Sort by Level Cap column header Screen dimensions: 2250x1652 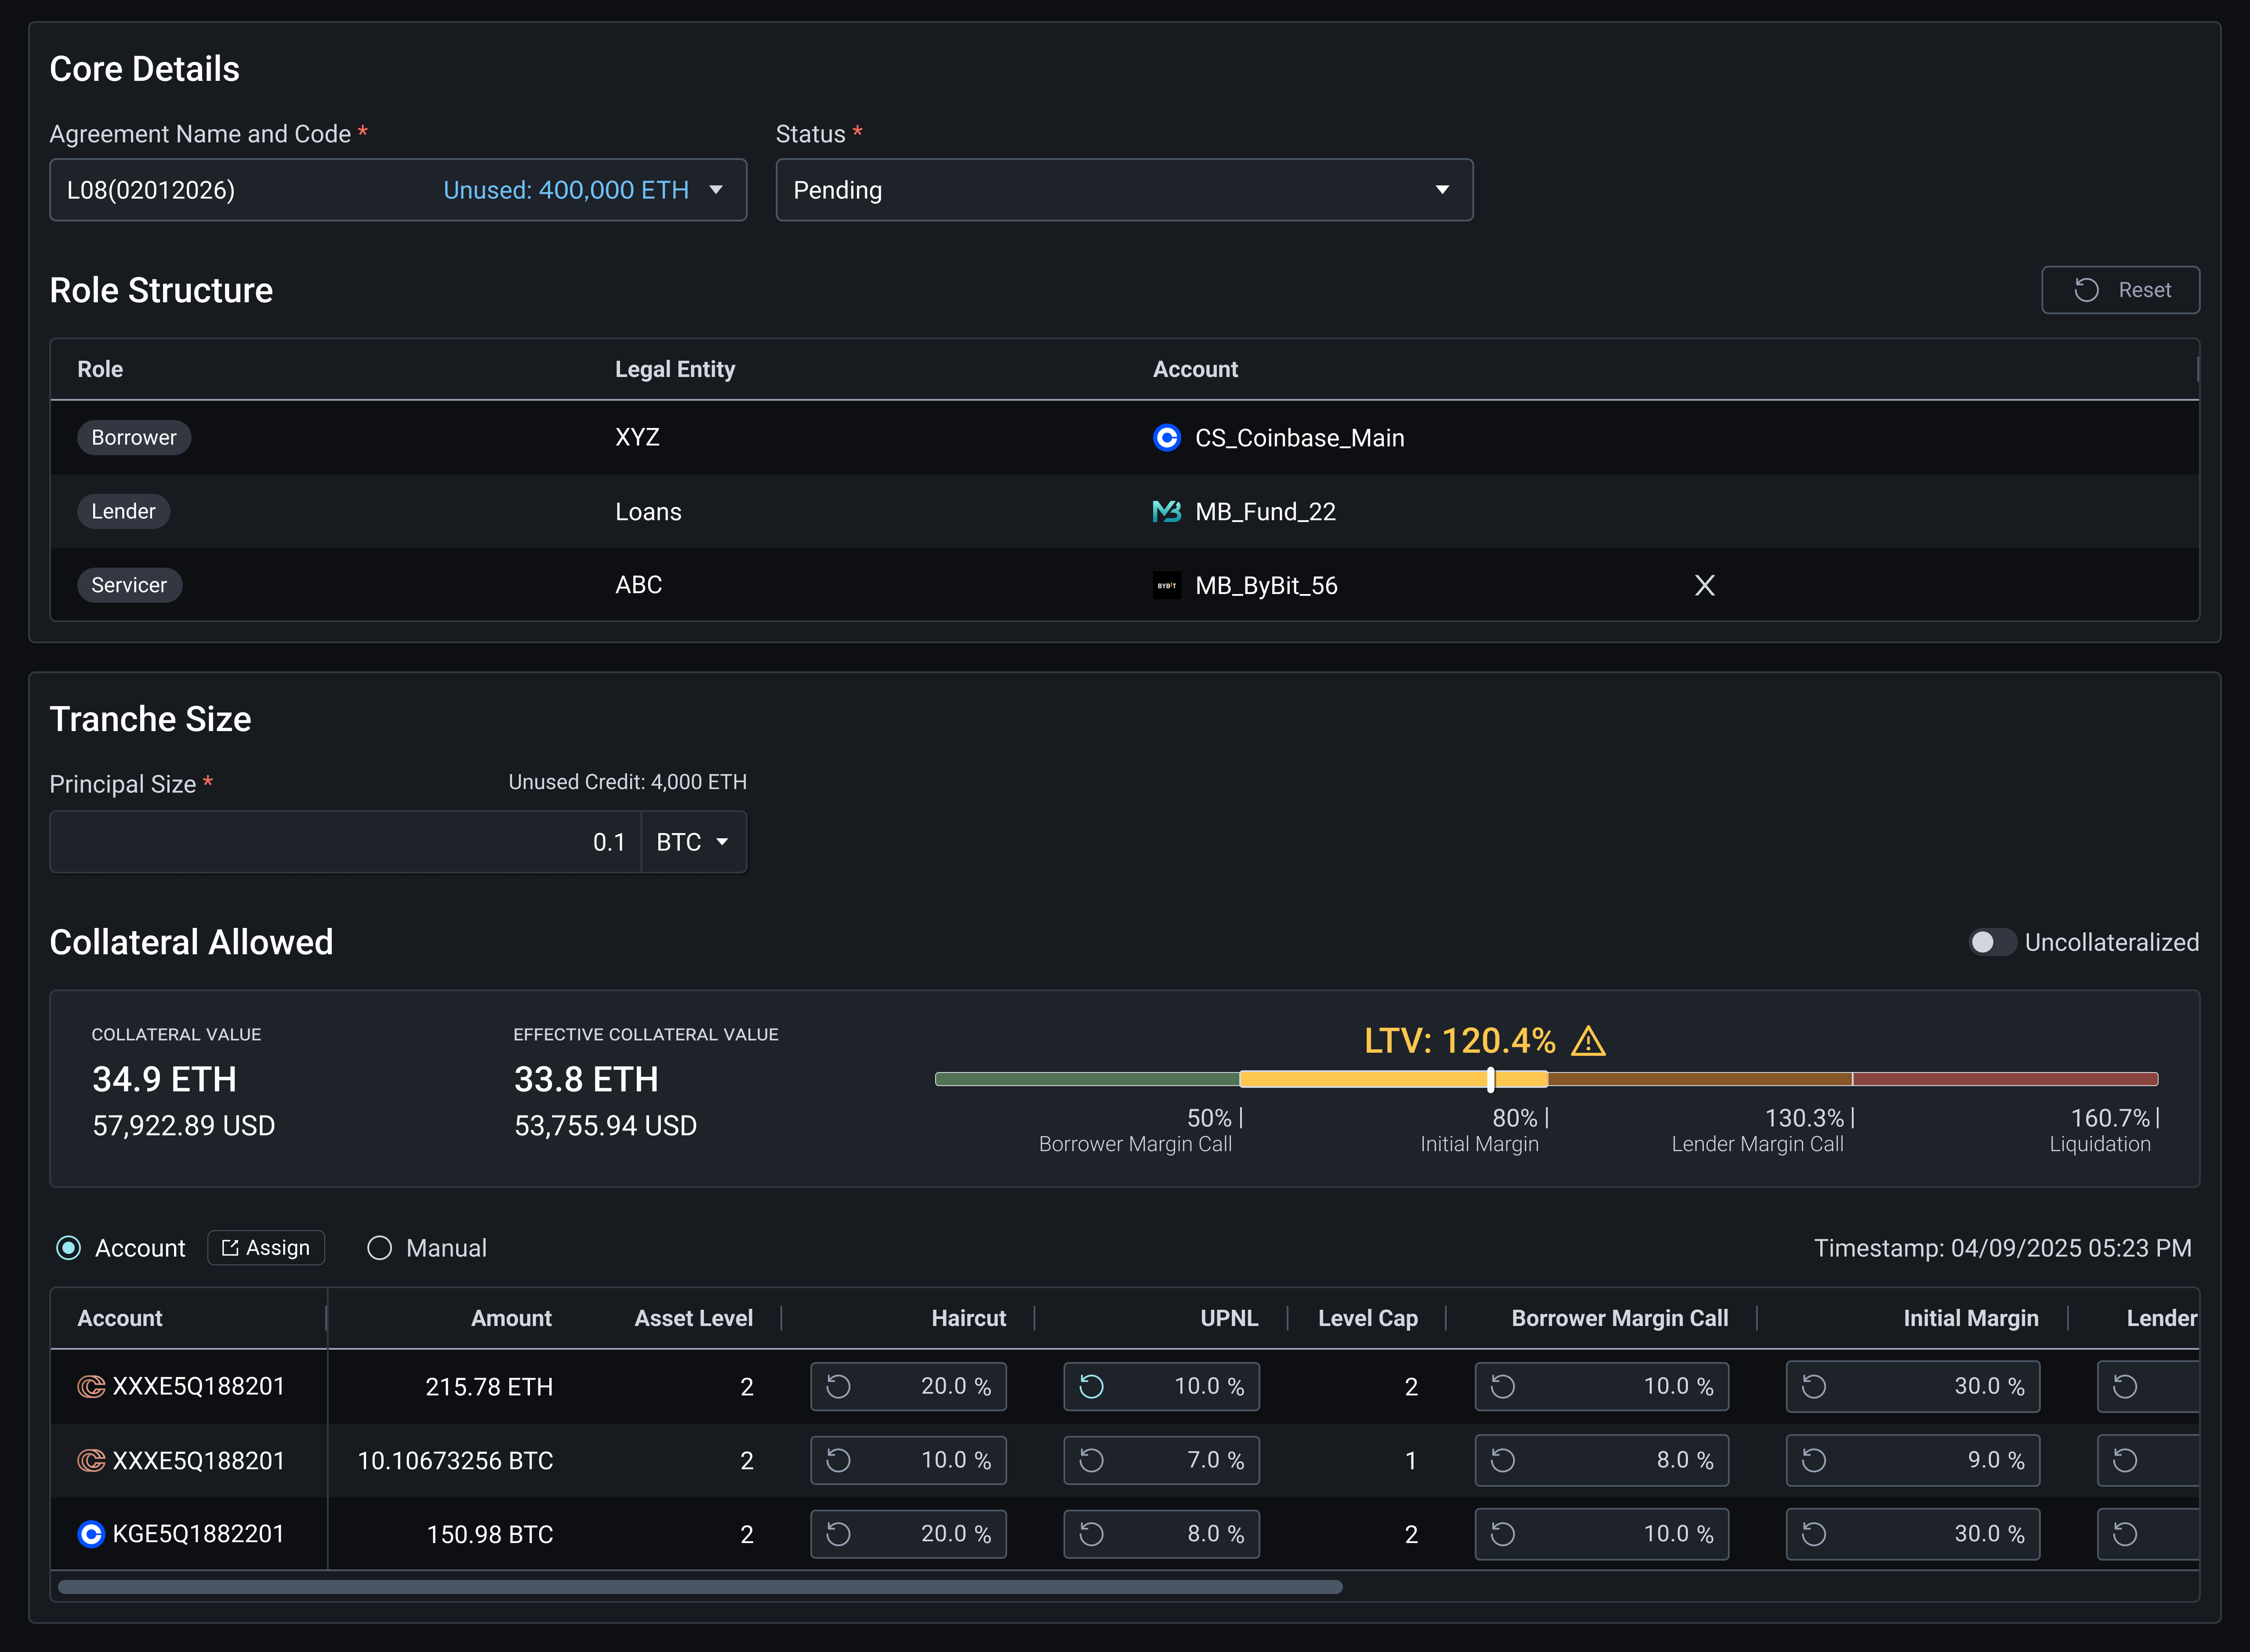click(1368, 1318)
